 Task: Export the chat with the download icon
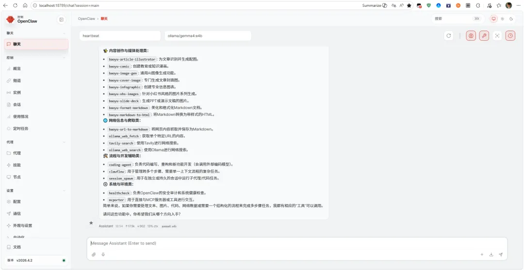tap(491, 254)
